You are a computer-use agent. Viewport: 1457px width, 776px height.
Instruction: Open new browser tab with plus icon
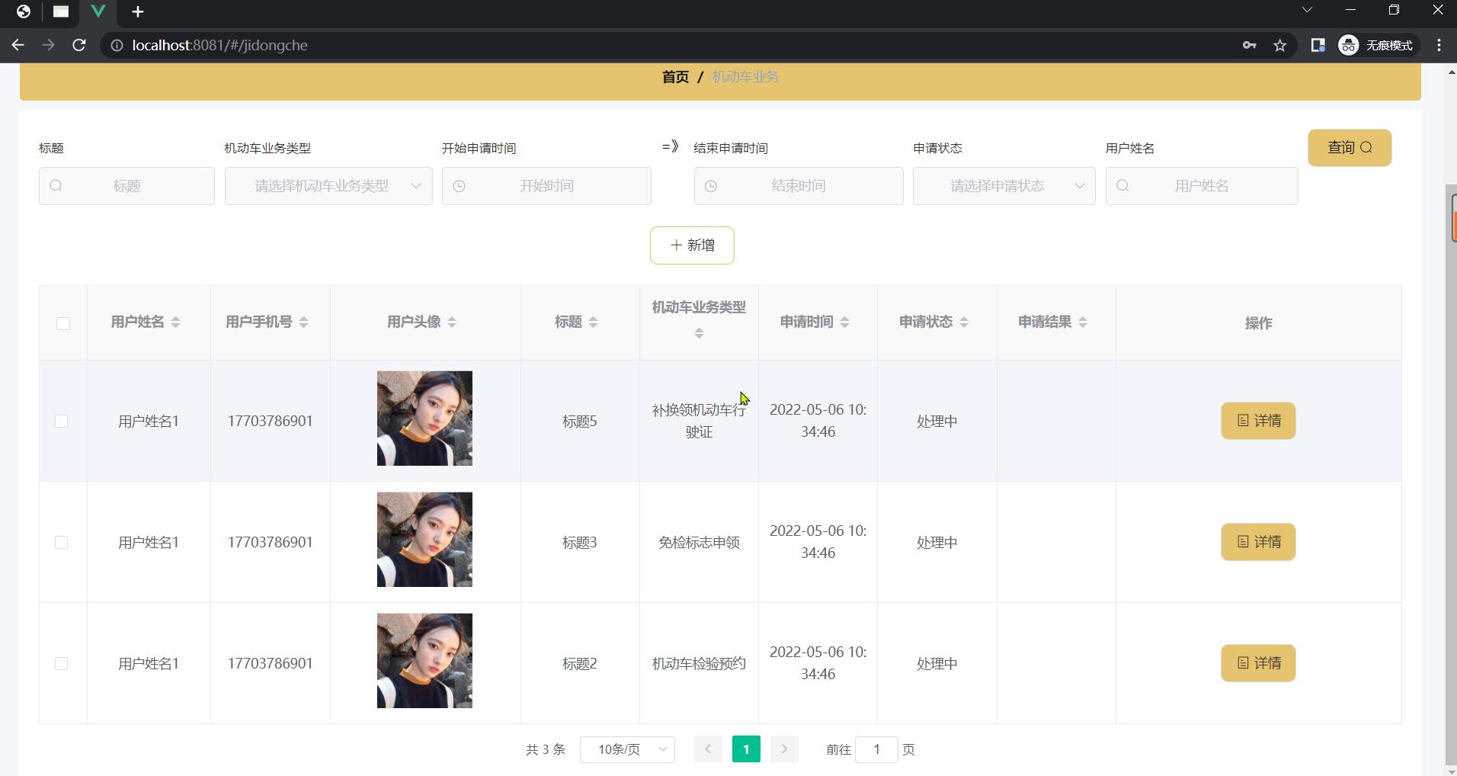138,12
